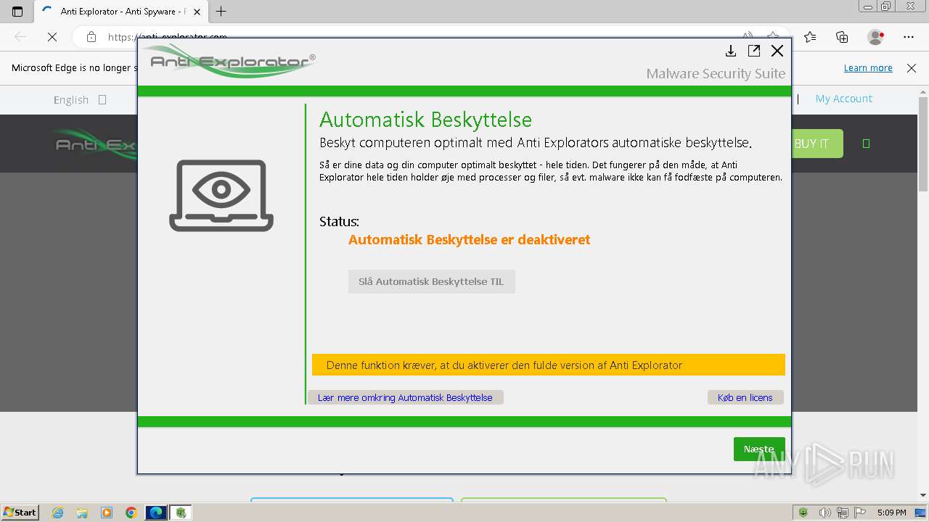Open the Windows Start menu
The width and height of the screenshot is (929, 522).
click(20, 513)
